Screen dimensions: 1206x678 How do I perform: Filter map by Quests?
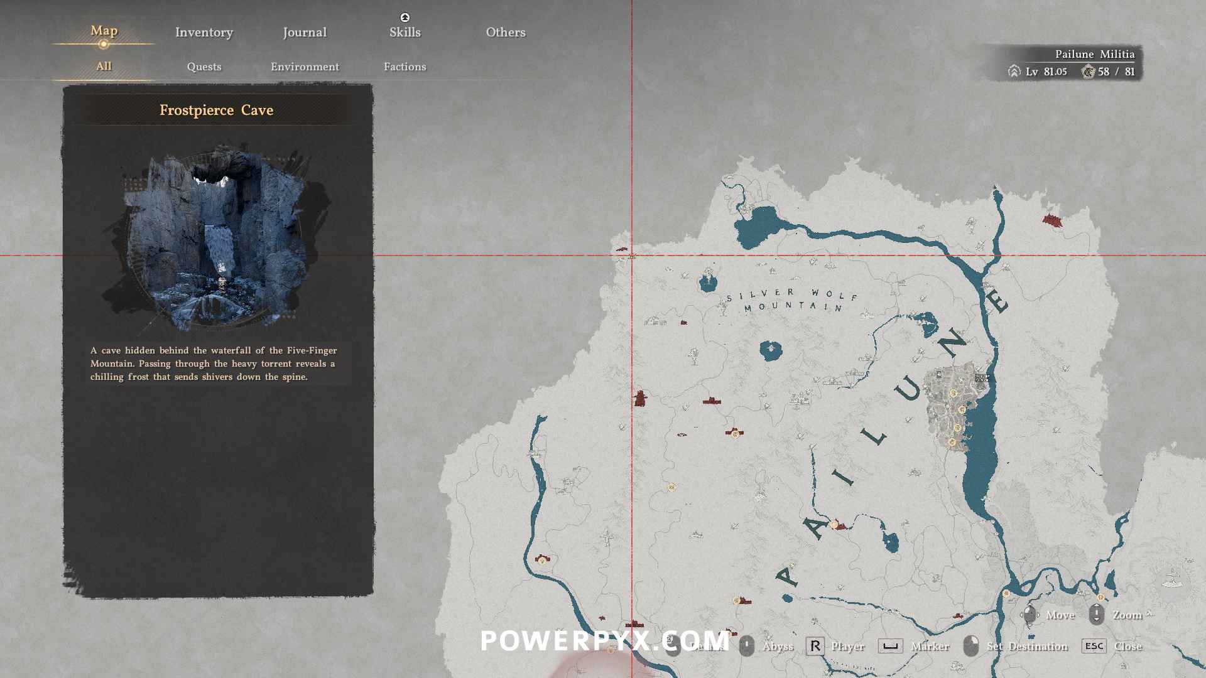coord(204,67)
